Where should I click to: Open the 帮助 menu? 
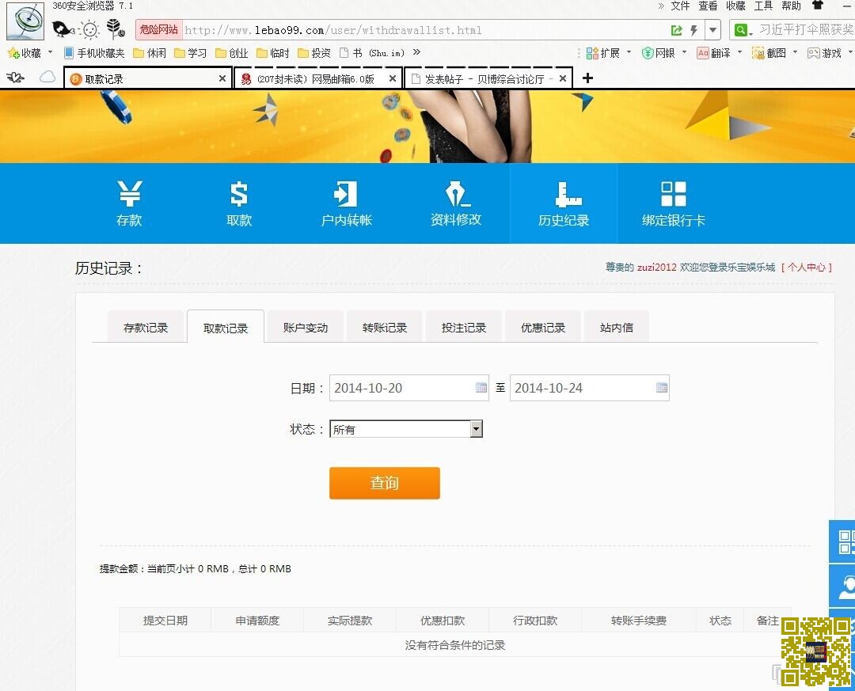(x=791, y=6)
